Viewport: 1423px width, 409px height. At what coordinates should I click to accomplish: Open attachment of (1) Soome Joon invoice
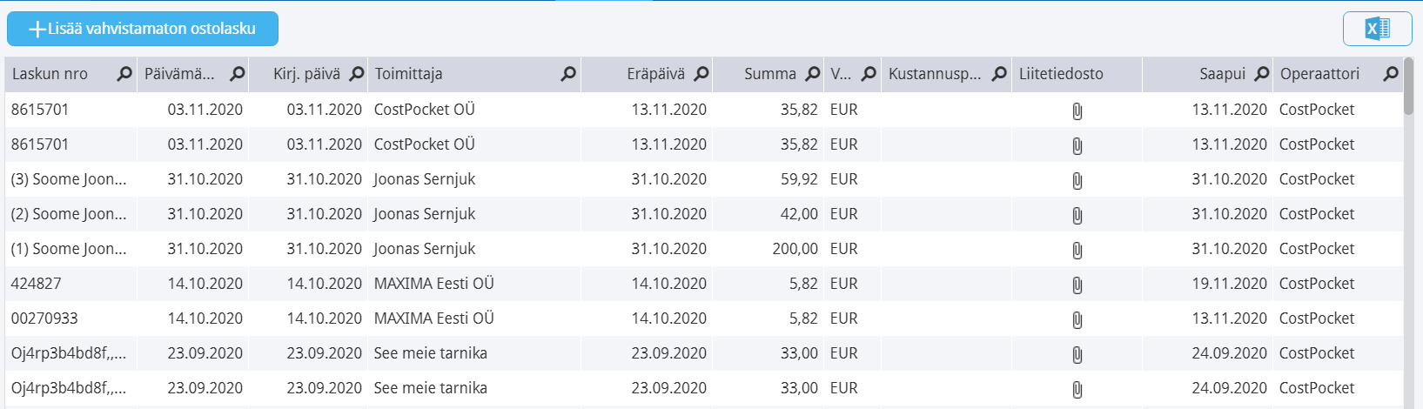[x=1077, y=250]
